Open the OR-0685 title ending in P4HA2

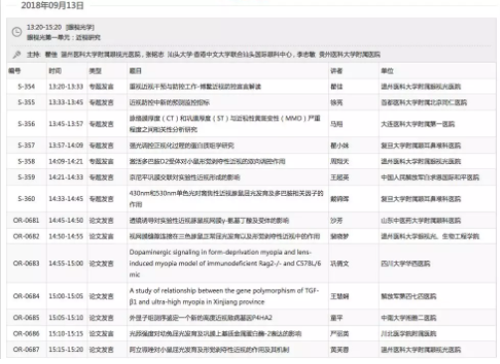[201, 318]
